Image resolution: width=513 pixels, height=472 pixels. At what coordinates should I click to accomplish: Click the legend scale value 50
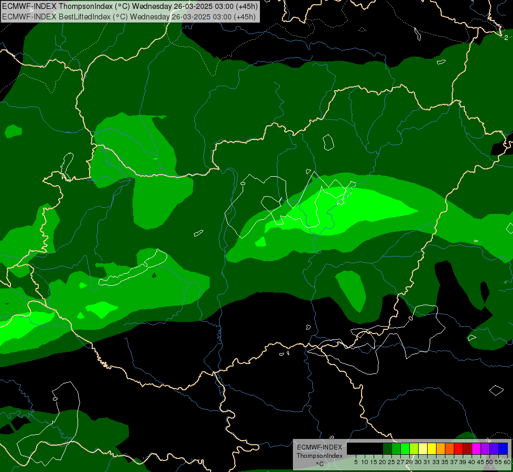tap(490, 462)
